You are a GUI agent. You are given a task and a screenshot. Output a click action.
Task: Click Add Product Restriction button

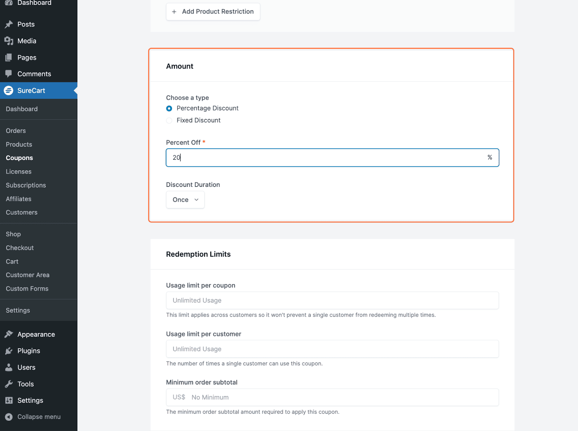(x=213, y=12)
